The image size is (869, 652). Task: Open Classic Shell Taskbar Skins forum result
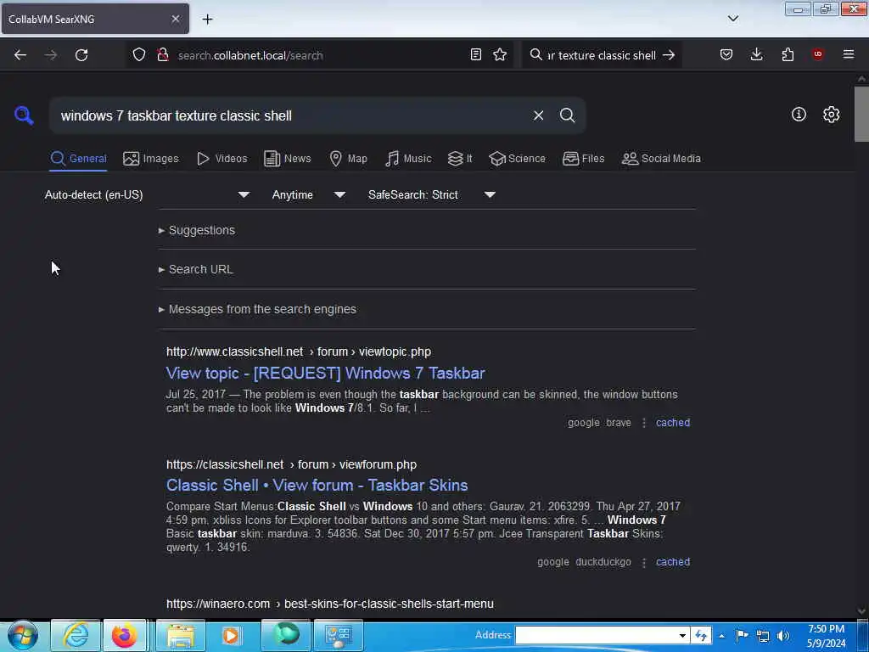point(317,485)
